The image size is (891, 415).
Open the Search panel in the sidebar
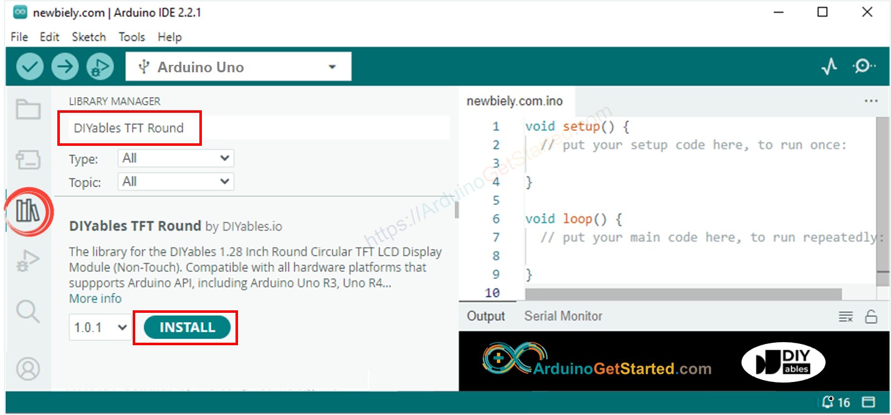tap(27, 312)
